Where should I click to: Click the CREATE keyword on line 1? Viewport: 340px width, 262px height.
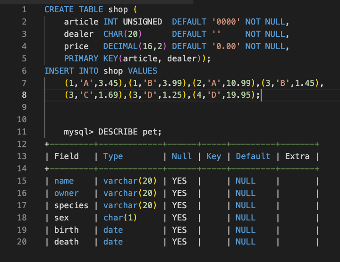pos(59,9)
